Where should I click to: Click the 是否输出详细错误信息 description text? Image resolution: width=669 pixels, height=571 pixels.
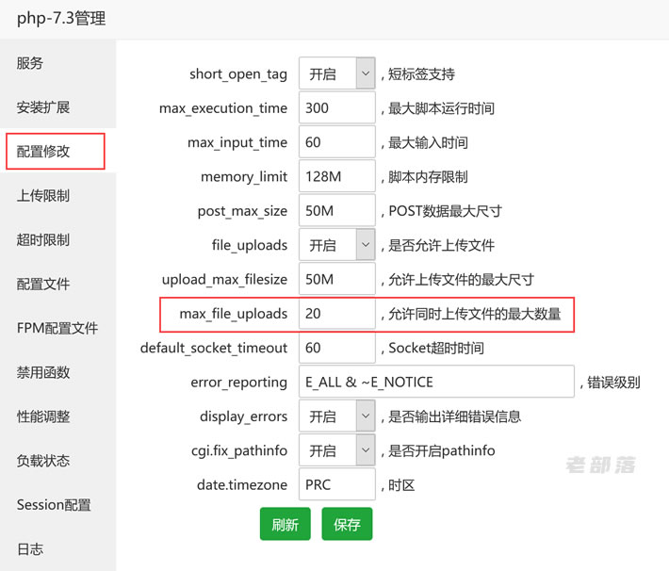coord(454,416)
